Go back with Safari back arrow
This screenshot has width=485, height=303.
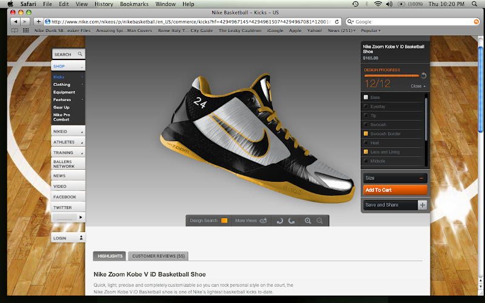15,22
